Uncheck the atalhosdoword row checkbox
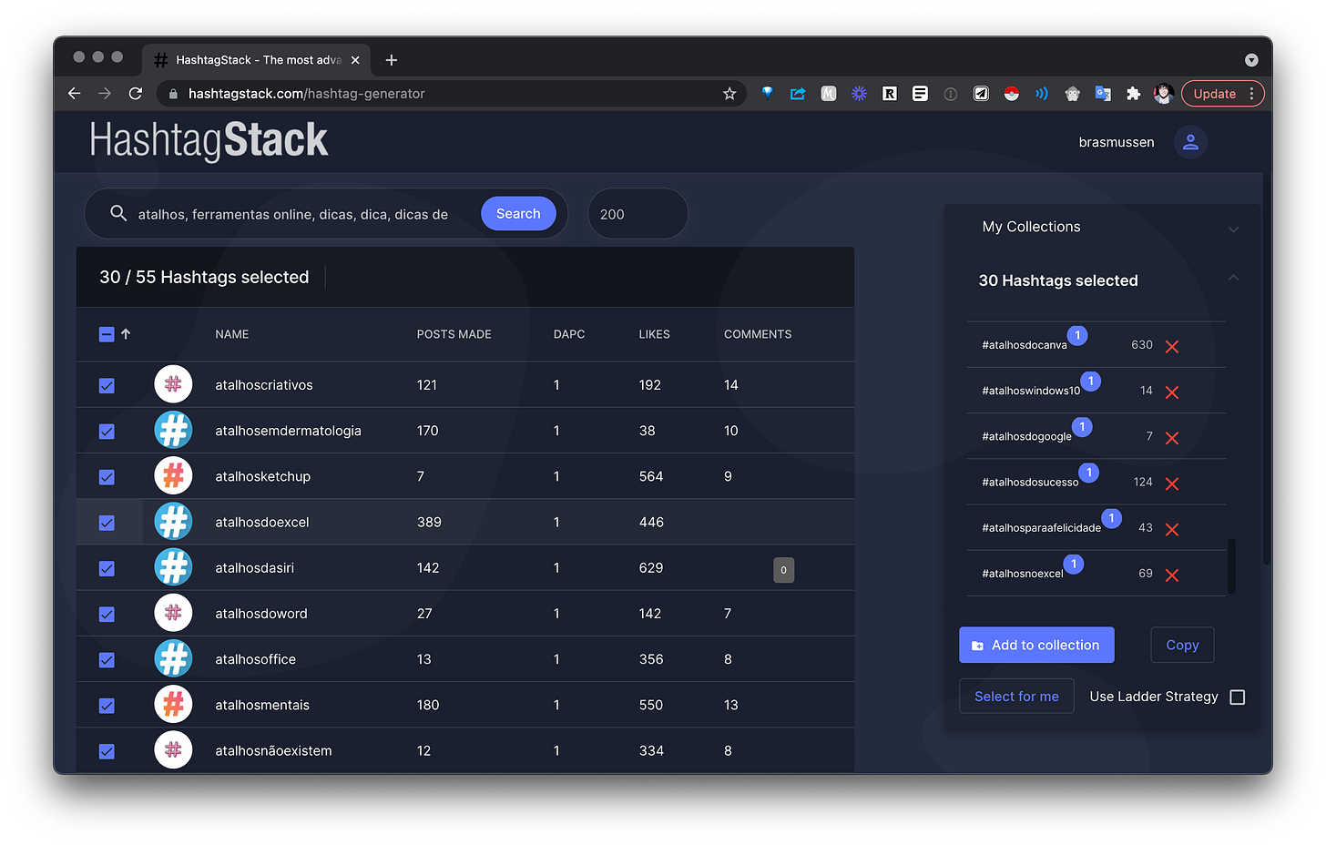1326x845 pixels. (x=107, y=614)
